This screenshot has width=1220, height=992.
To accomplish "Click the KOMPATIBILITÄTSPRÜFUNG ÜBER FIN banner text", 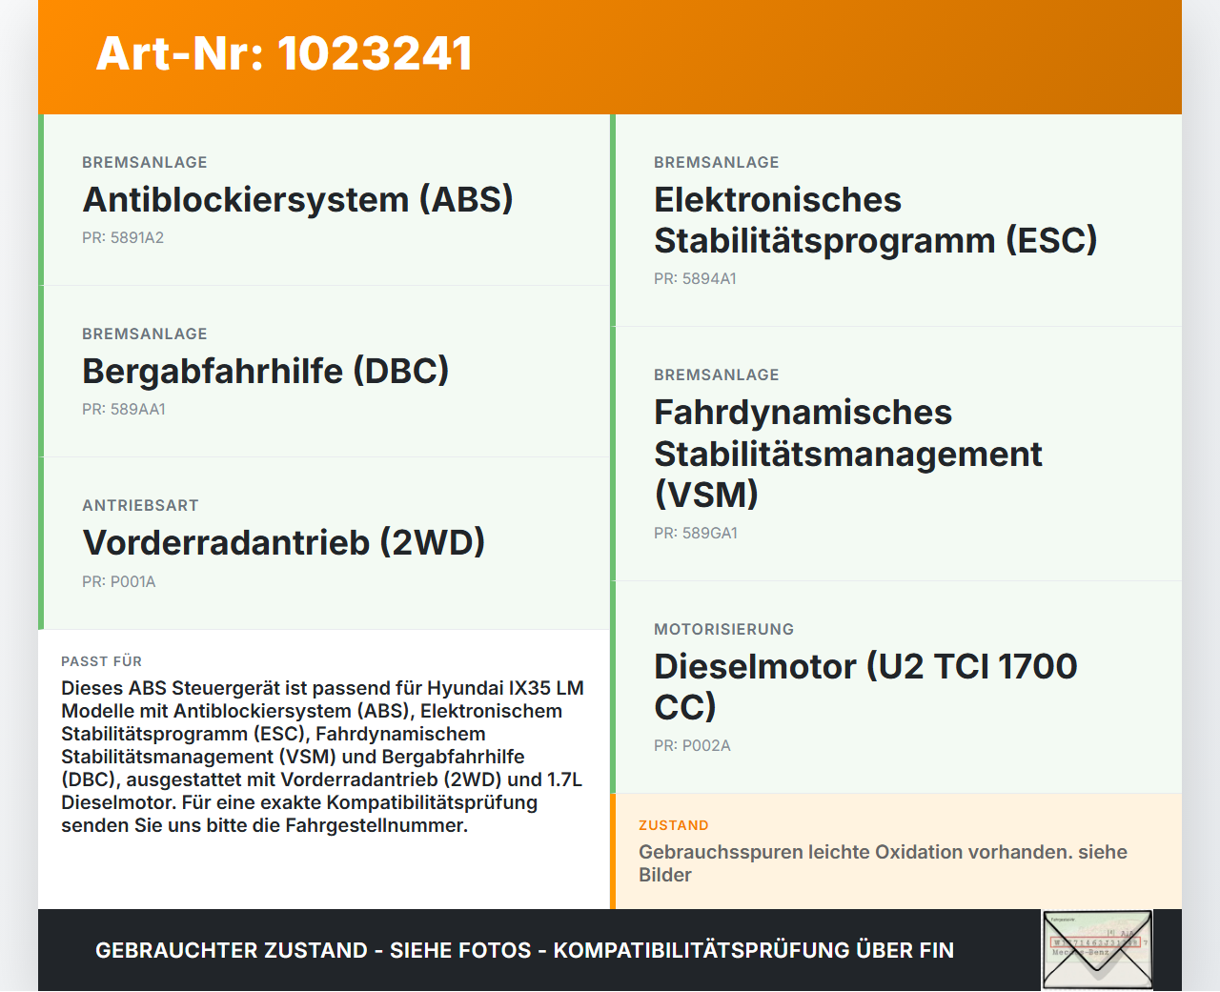I will click(524, 950).
